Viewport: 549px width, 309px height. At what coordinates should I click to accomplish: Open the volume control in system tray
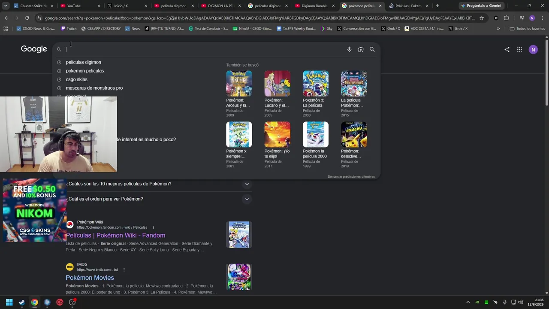click(x=521, y=302)
